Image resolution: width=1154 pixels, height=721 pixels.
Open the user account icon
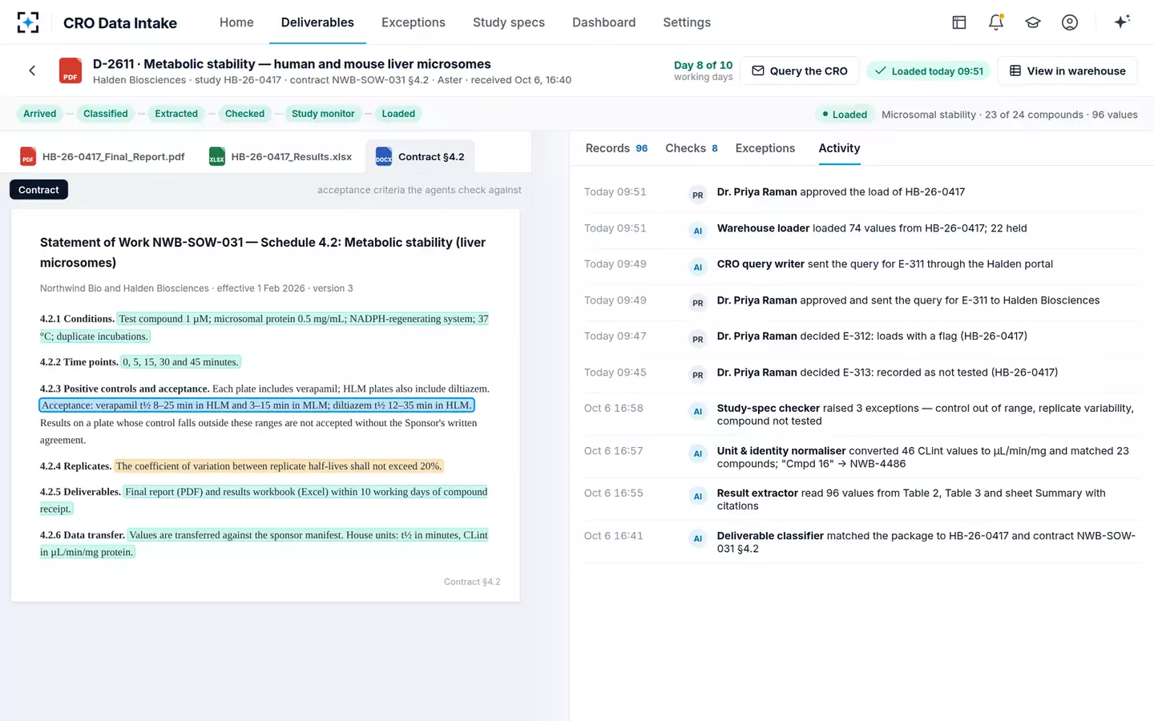1070,22
